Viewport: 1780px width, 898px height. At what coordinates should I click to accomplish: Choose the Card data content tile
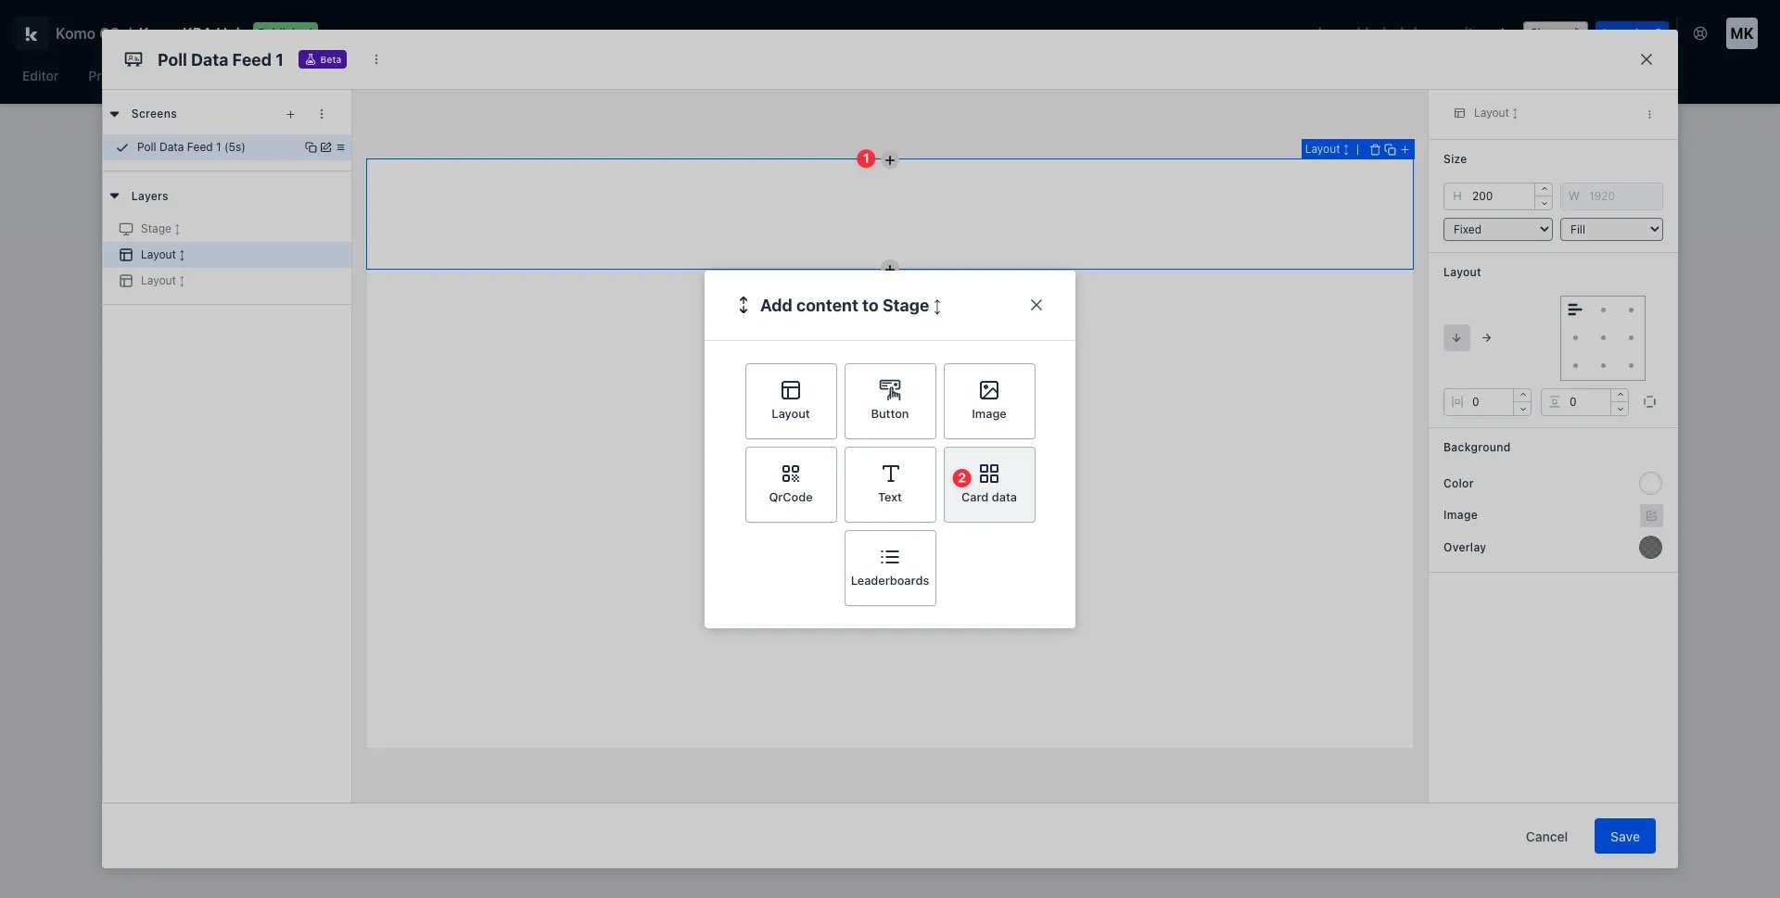point(989,484)
